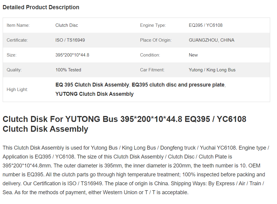Click the New condition value

(193, 55)
